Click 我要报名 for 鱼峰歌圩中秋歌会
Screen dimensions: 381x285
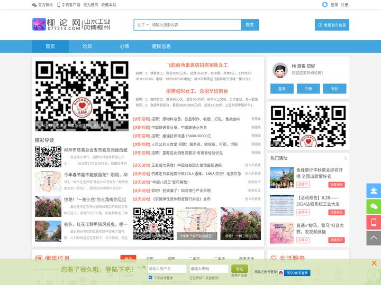(x=337, y=185)
